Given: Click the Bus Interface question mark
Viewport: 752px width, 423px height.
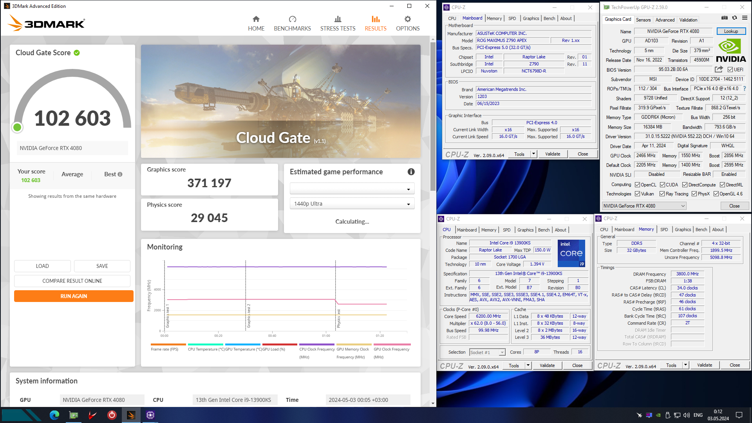Looking at the screenshot, I should coord(745,89).
